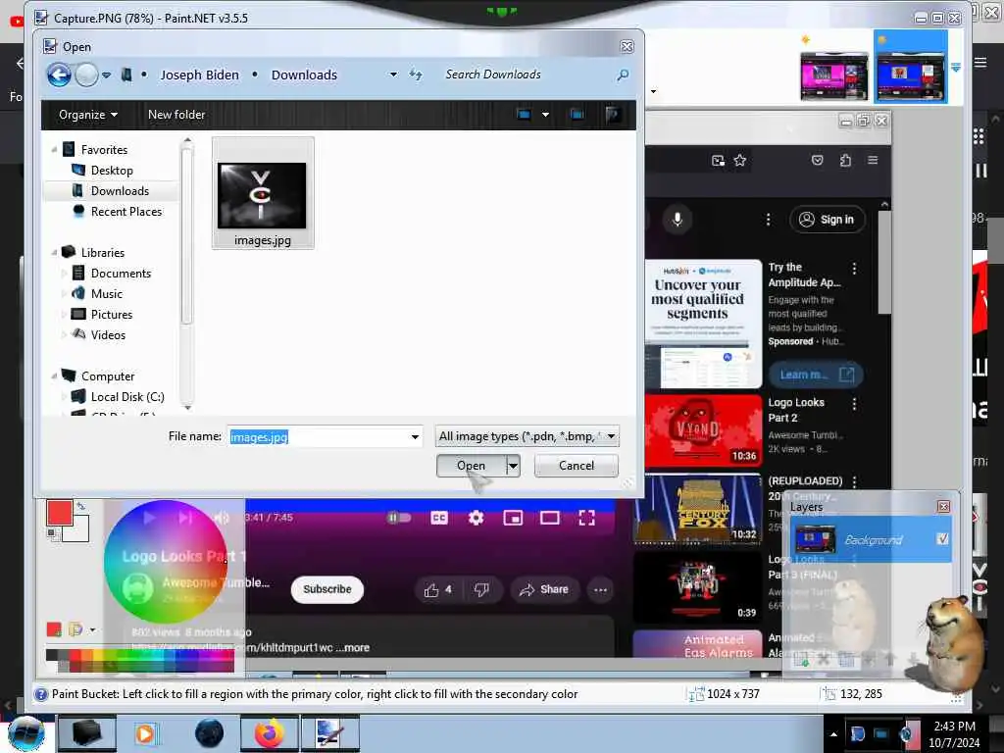Click the Cancel button
Viewport: 1004px width, 753px height.
pyautogui.click(x=577, y=466)
